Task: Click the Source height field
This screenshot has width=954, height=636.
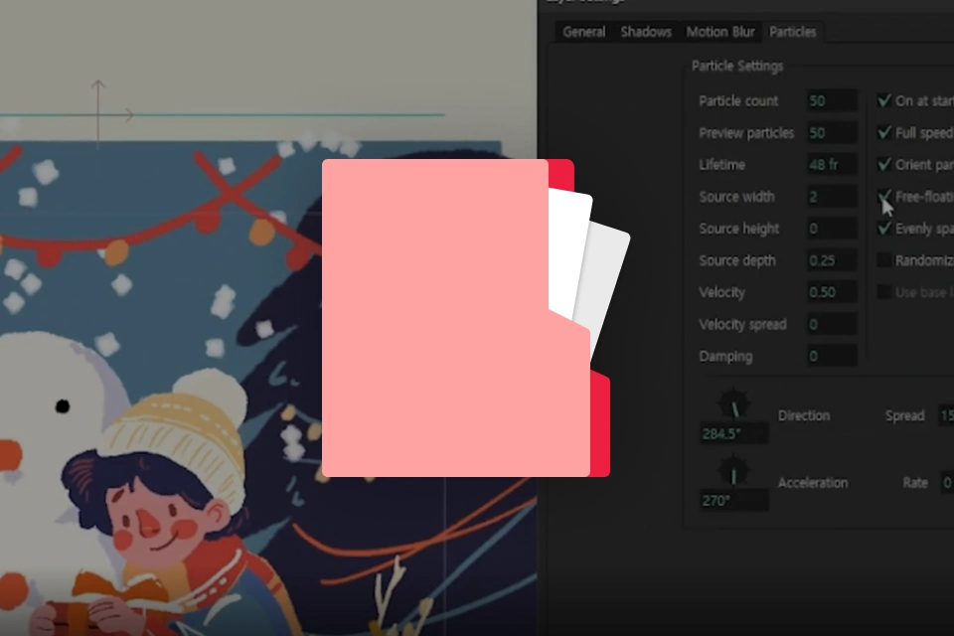Action: tap(831, 229)
